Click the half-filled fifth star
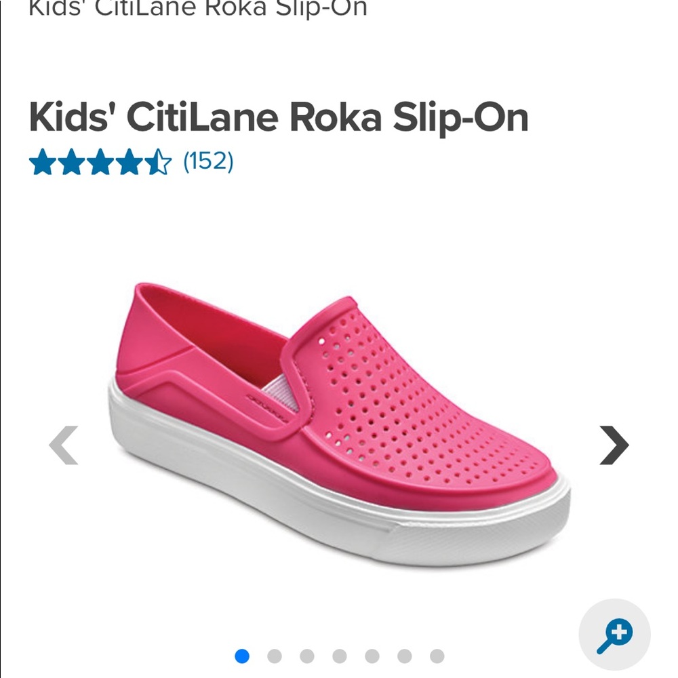678x678 pixels. [x=157, y=161]
